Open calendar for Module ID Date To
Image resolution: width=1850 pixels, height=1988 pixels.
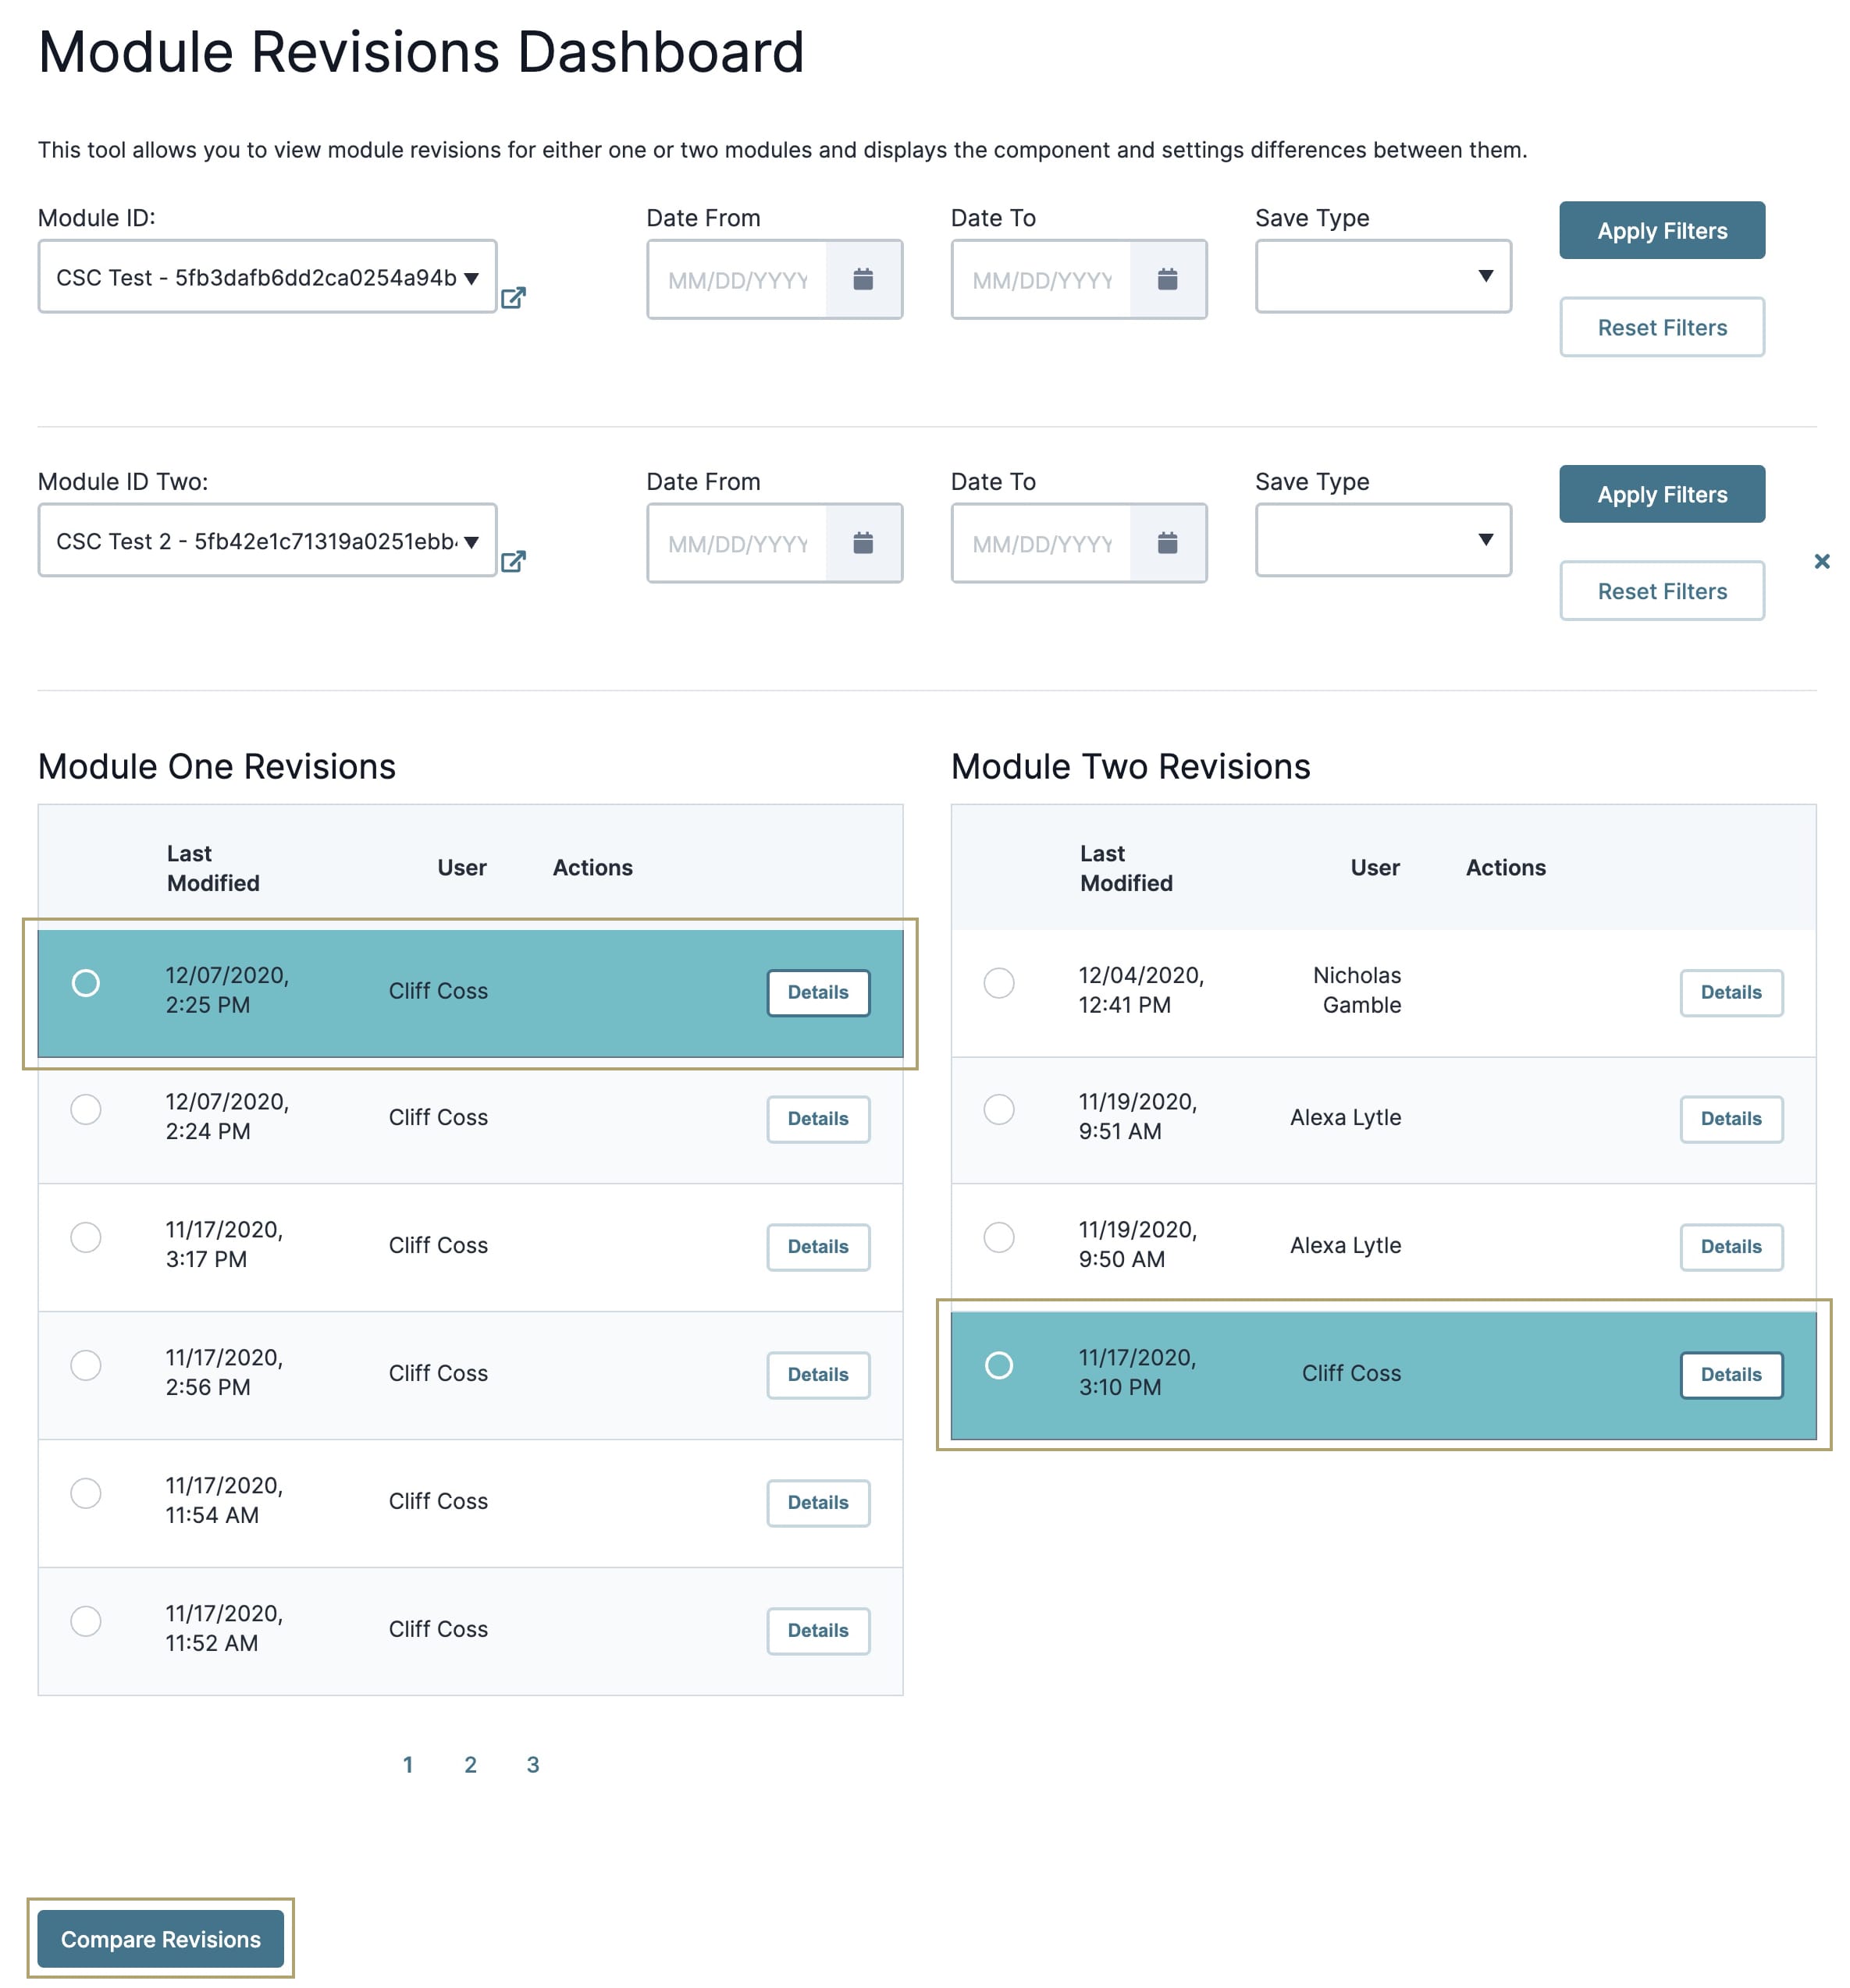click(1167, 279)
